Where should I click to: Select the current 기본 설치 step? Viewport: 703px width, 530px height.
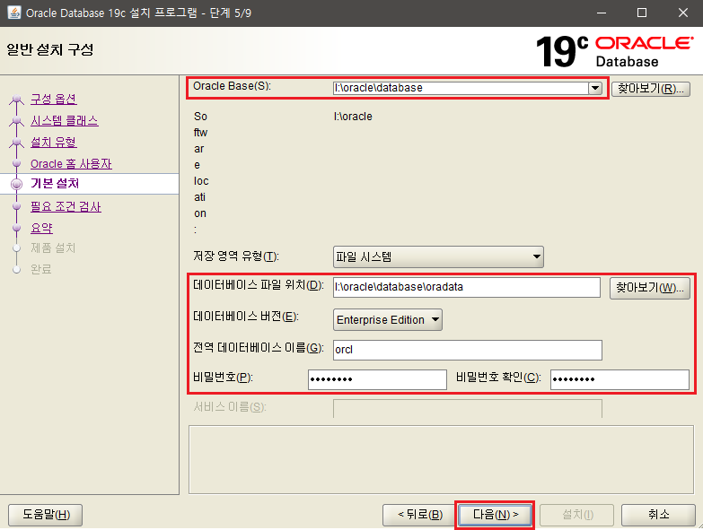click(55, 184)
